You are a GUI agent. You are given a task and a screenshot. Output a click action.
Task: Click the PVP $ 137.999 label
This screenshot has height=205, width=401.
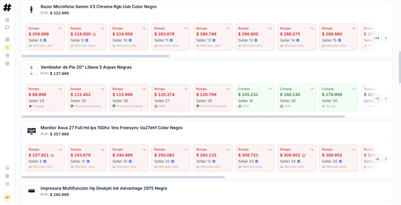pos(55,74)
